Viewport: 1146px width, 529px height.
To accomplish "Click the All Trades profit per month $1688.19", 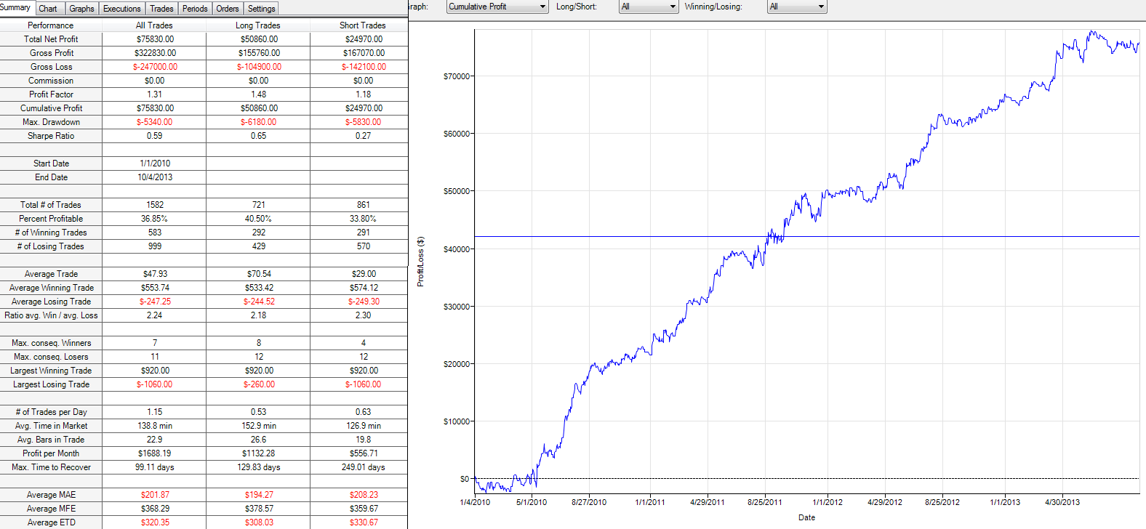I will (x=155, y=453).
